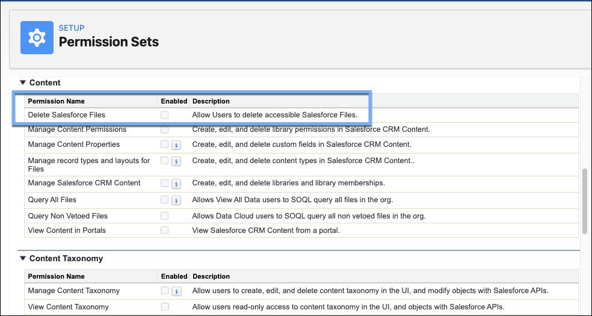Click description 'Allows Data Cloud users to SOQL query'
This screenshot has width=592, height=316.
coord(309,216)
